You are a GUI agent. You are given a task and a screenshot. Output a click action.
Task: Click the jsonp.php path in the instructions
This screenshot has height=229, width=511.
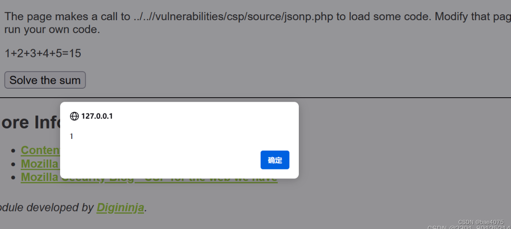(x=233, y=16)
